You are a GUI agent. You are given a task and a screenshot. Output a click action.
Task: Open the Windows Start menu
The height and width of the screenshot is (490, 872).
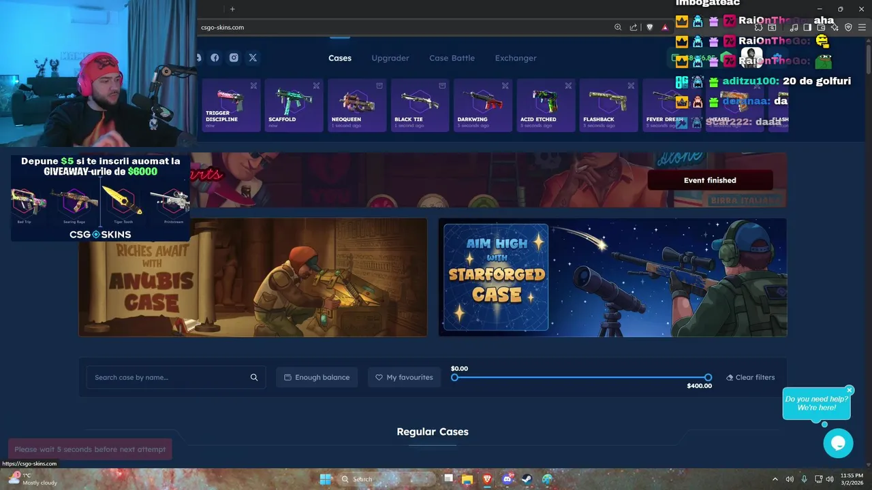326,479
